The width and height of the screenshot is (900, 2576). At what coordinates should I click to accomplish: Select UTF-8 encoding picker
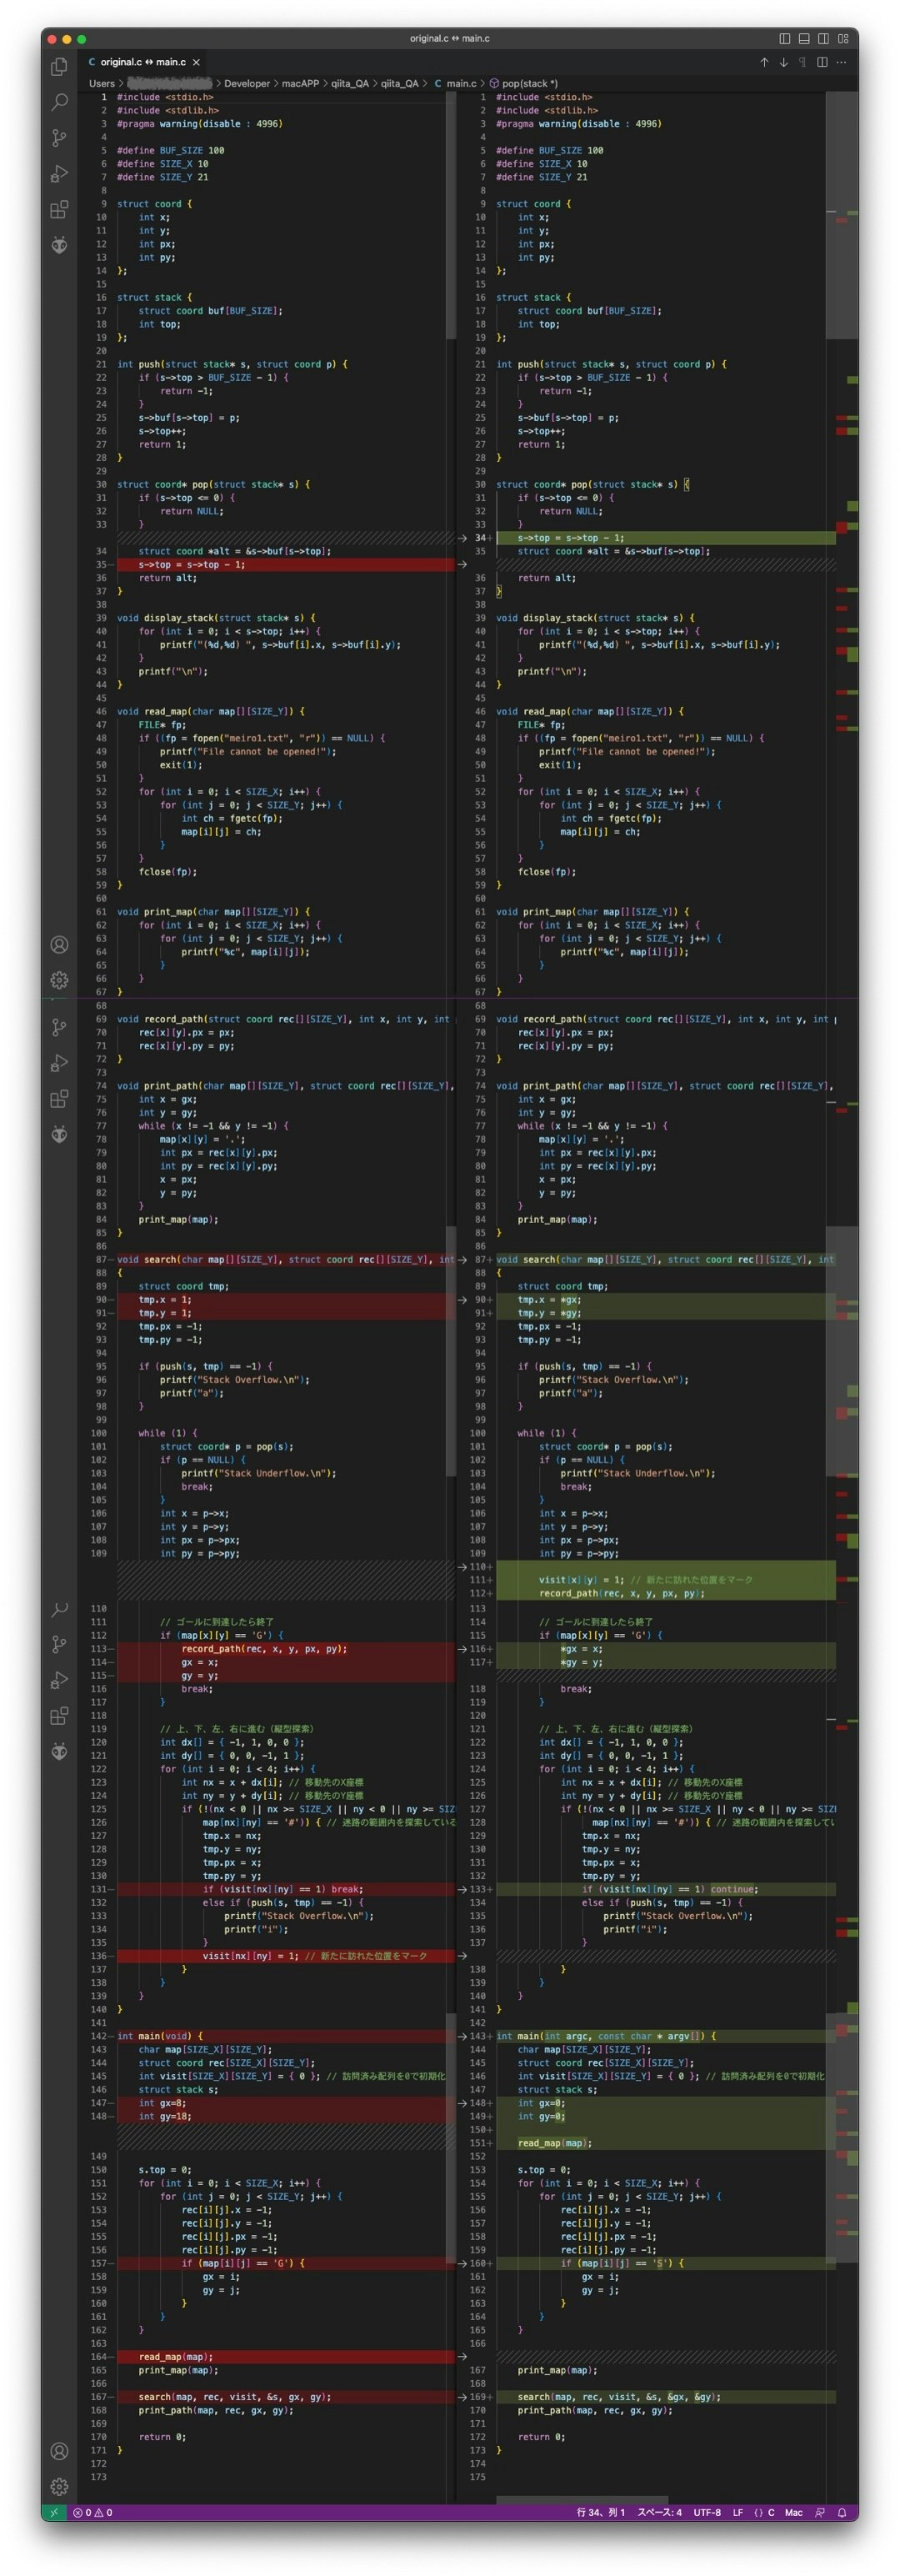[707, 2511]
